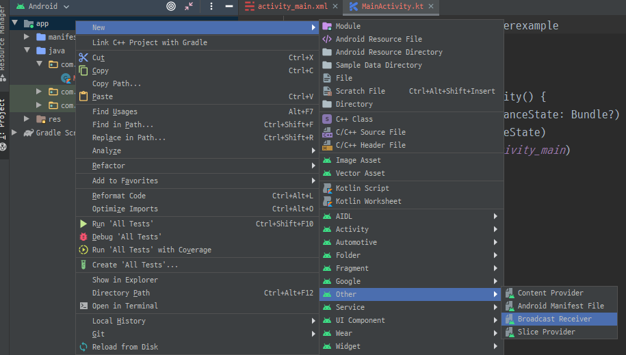Choose Slice Provider in Other submenu
The height and width of the screenshot is (355, 626).
pyautogui.click(x=560, y=332)
